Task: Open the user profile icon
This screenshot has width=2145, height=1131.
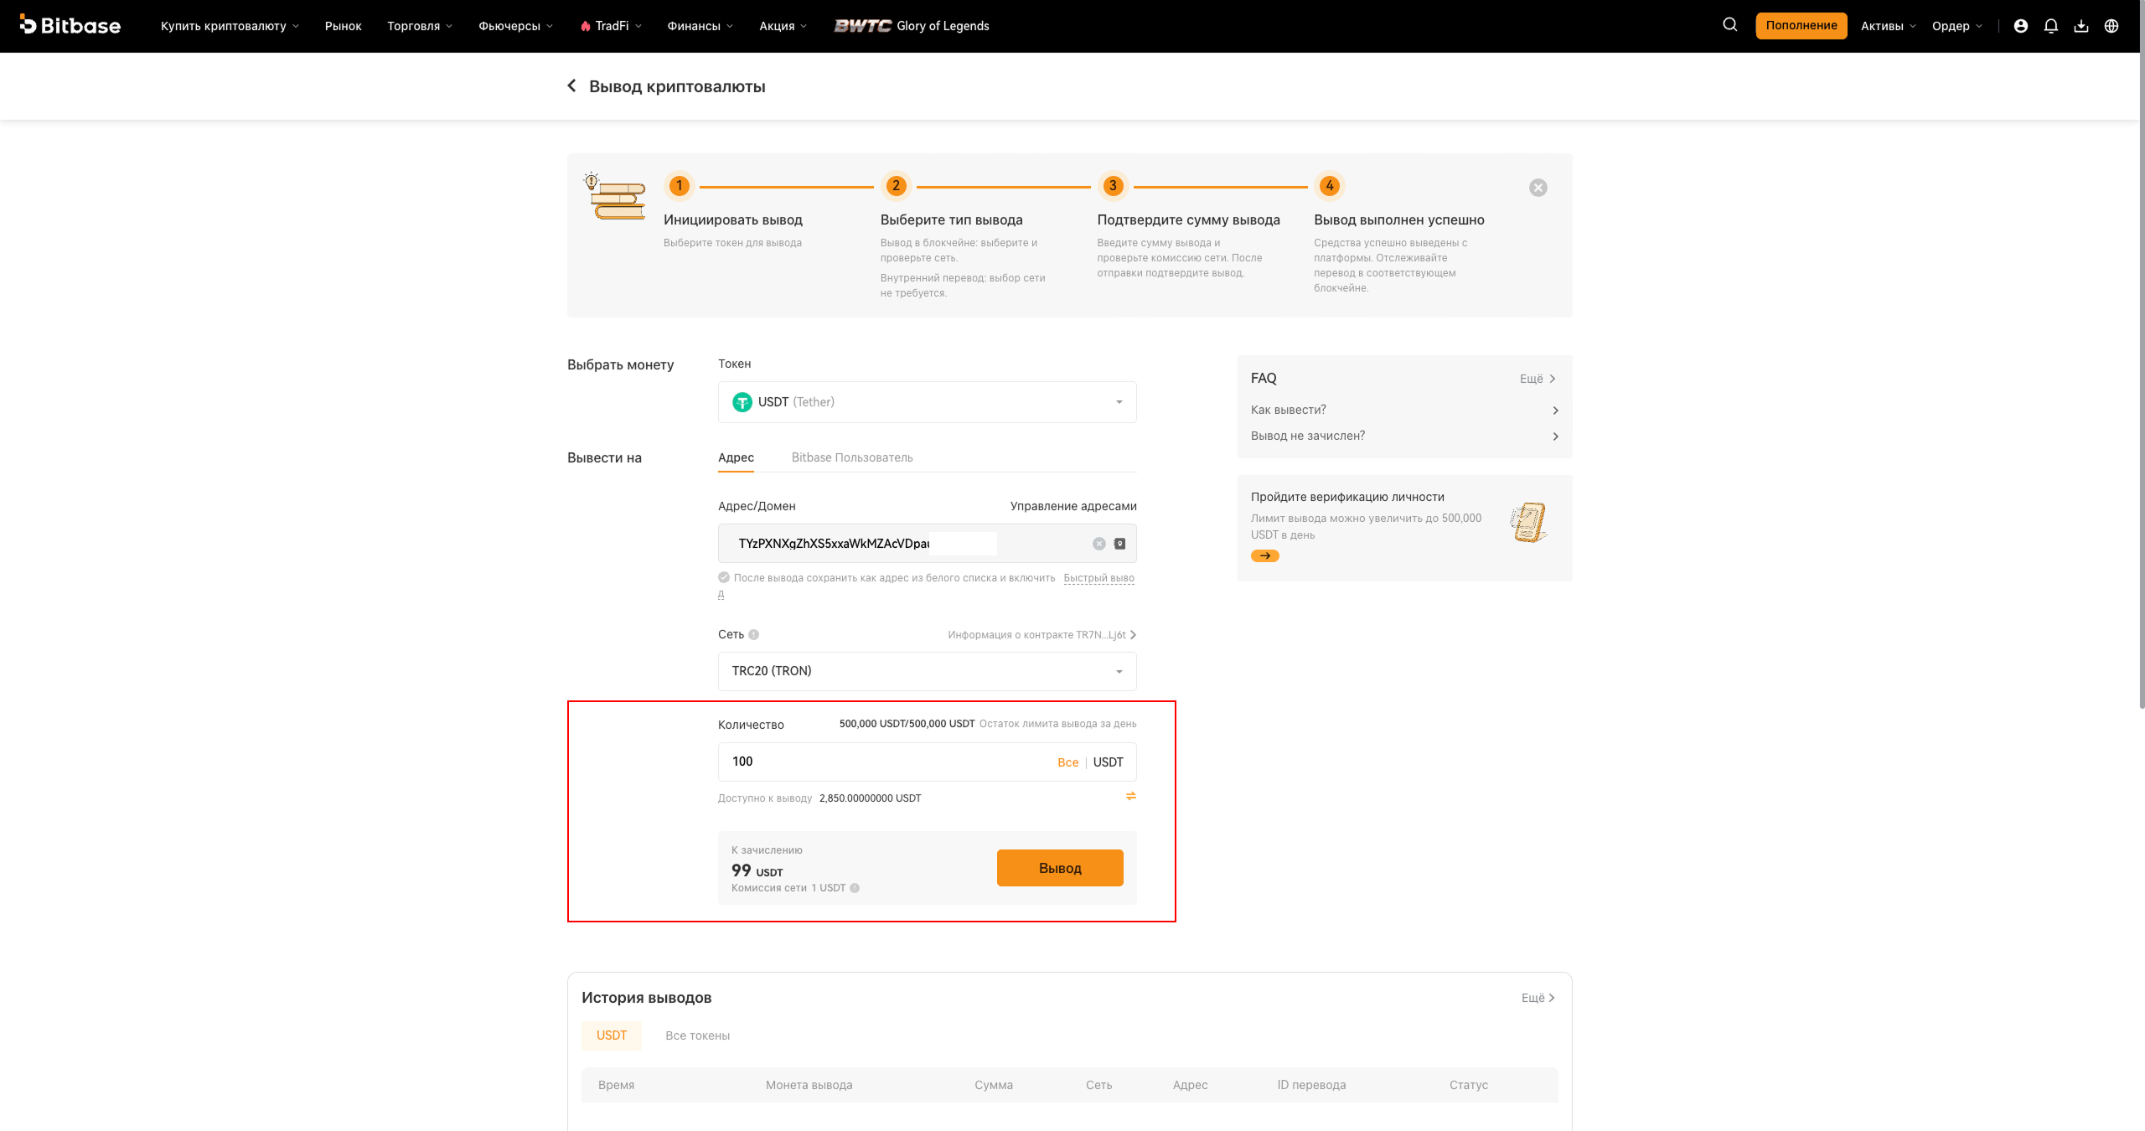Action: (x=2020, y=26)
